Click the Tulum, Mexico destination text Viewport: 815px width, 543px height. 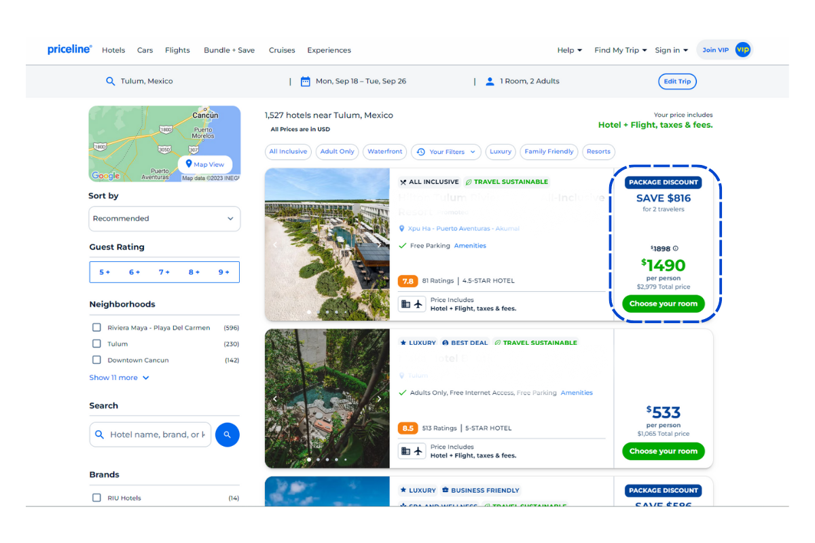147,81
